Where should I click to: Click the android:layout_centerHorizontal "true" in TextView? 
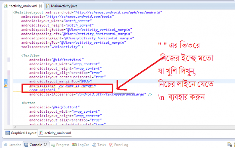click(100, 77)
